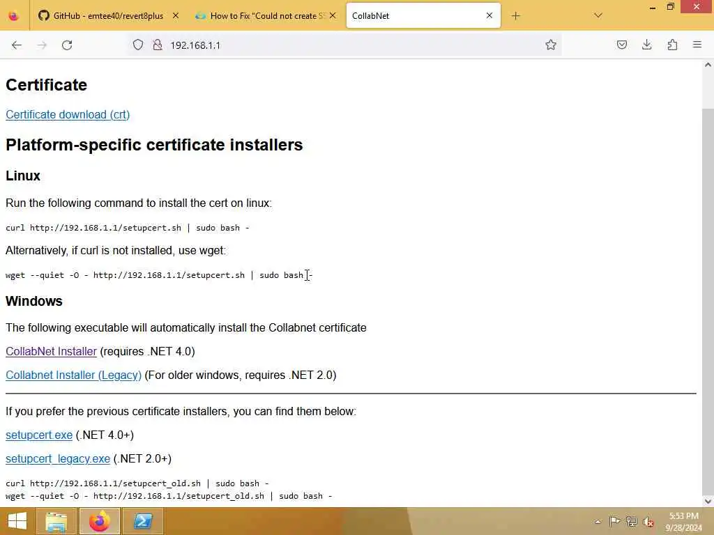Click the Windows heading
Image resolution: width=714 pixels, height=535 pixels.
34,301
